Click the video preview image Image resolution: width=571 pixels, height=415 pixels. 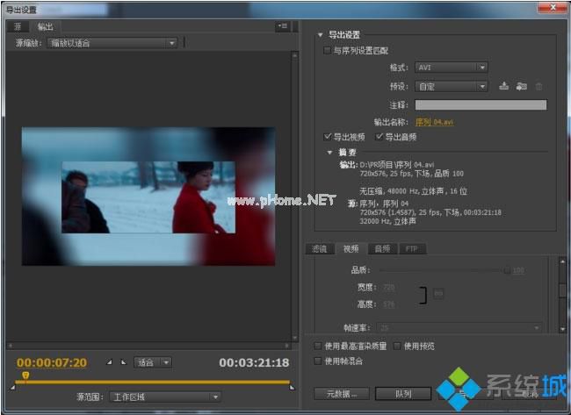click(148, 197)
